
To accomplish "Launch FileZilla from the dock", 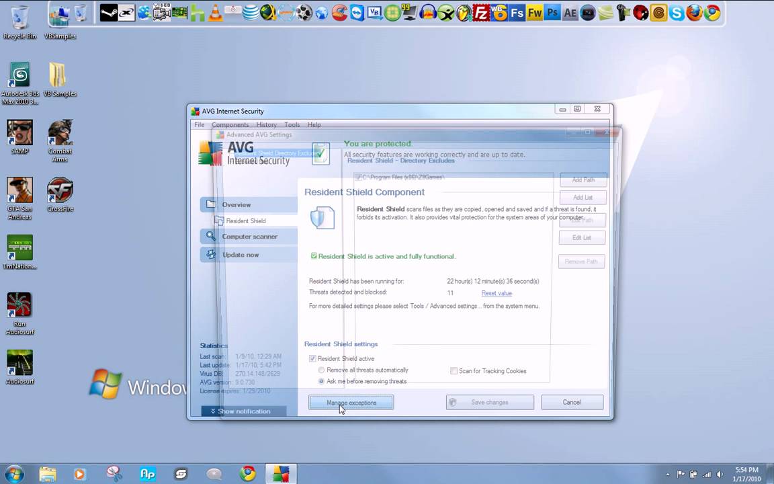I will [x=481, y=13].
